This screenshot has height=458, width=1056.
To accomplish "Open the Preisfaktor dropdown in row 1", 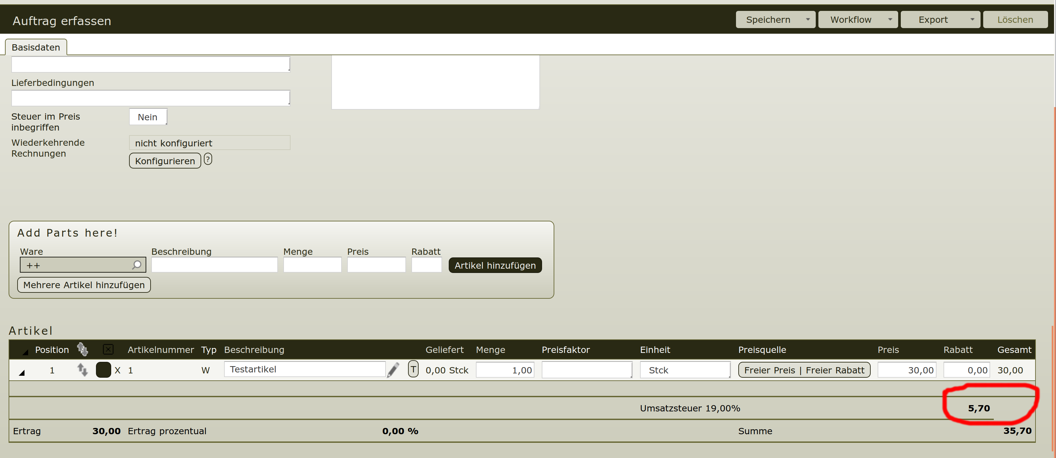I will (x=587, y=370).
